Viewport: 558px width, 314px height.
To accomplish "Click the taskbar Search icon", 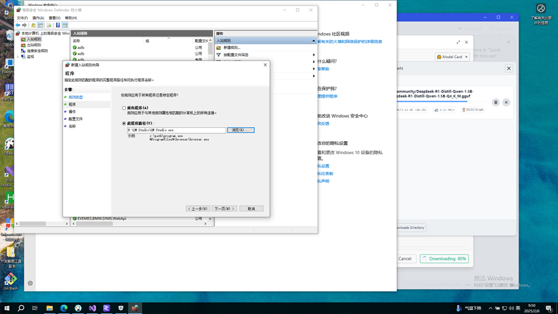I will click(21, 308).
